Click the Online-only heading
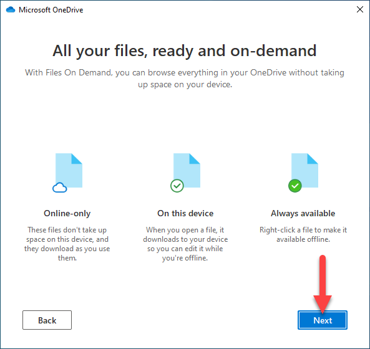 coord(67,213)
